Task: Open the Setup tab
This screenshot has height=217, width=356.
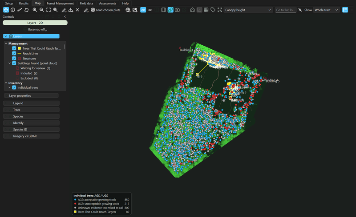Action: (9, 4)
